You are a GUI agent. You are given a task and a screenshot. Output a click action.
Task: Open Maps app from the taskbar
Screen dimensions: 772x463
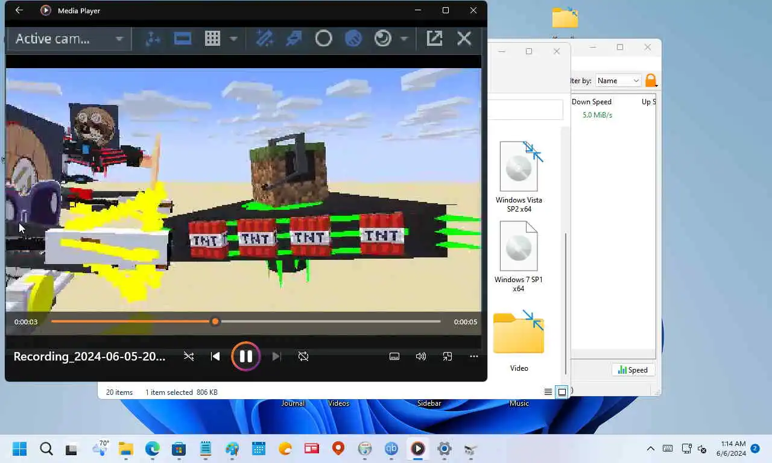[x=338, y=449]
